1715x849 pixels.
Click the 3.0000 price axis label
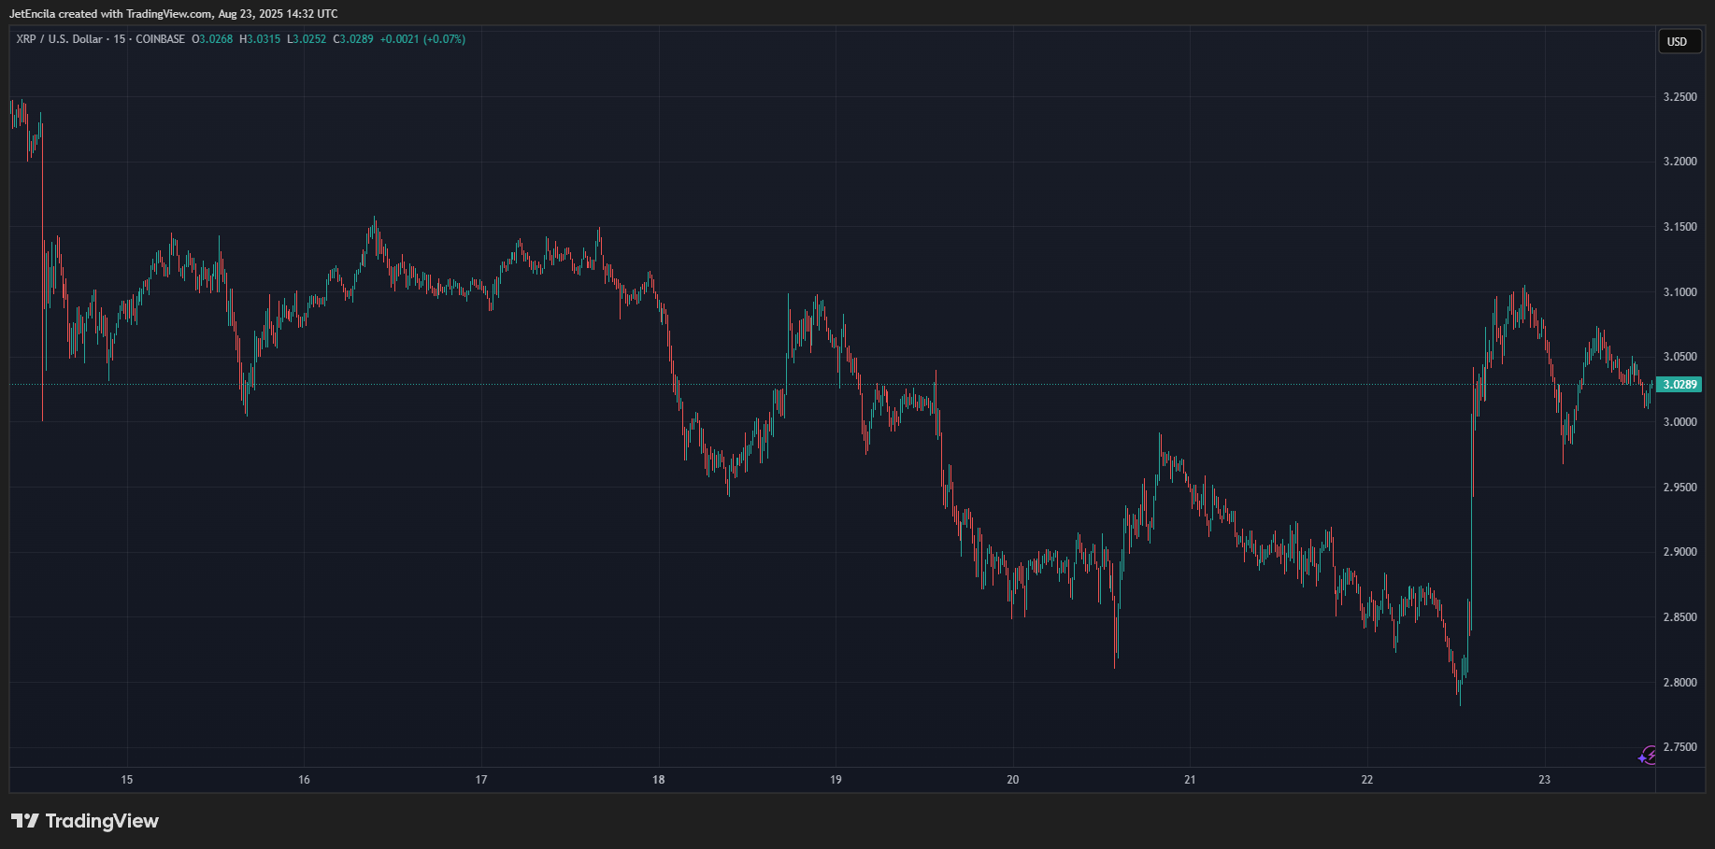1679,422
